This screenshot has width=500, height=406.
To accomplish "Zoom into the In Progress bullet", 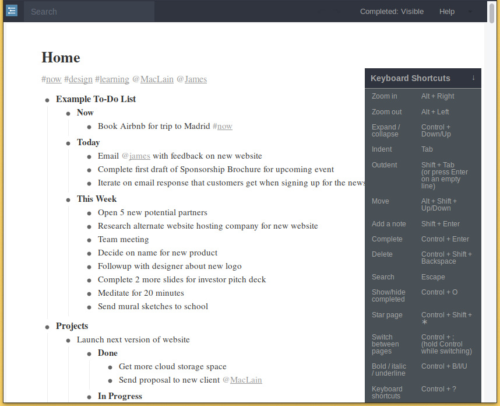I will coord(89,396).
